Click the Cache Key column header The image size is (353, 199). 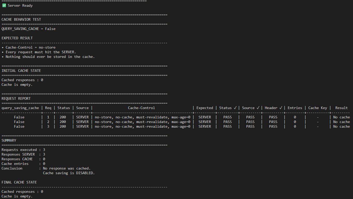point(318,108)
